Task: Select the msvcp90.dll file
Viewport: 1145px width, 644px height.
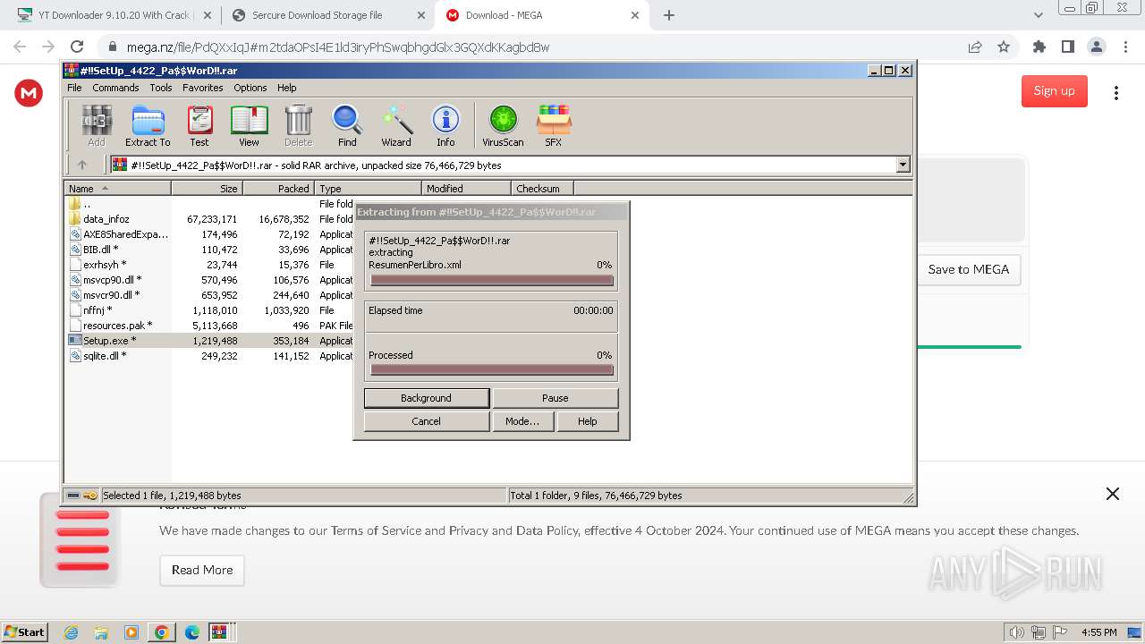Action: click(x=105, y=280)
